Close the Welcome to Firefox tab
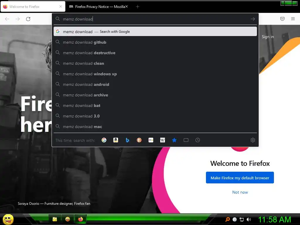 pyautogui.click(x=61, y=6)
